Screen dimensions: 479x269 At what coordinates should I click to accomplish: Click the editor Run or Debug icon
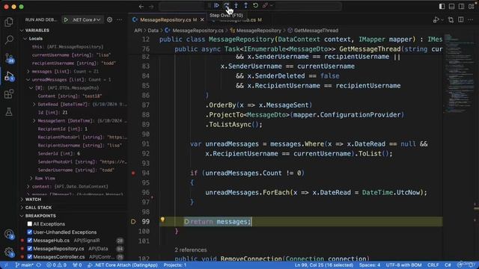437,20
